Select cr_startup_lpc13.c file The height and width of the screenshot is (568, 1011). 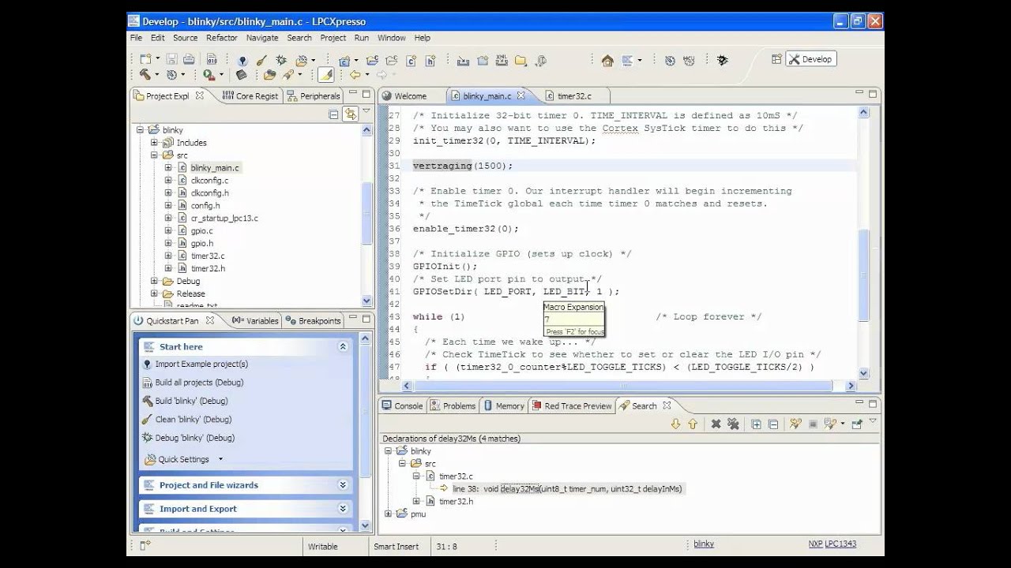click(x=224, y=219)
